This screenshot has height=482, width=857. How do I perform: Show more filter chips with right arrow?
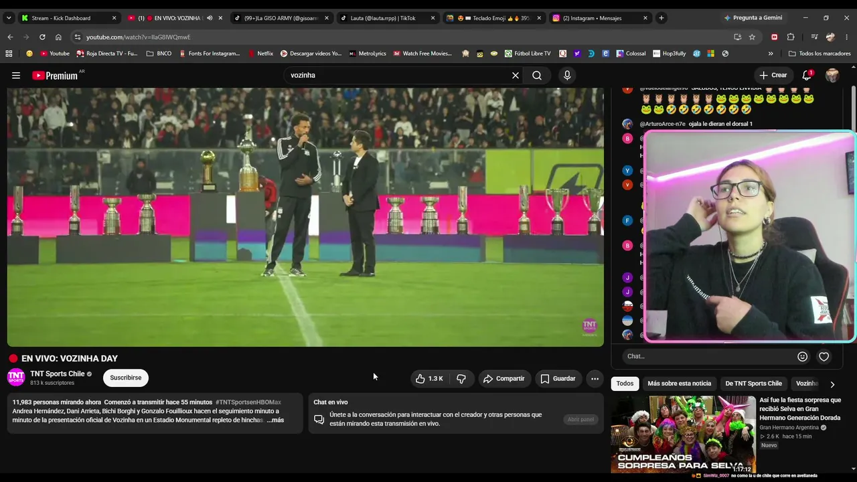[832, 384]
